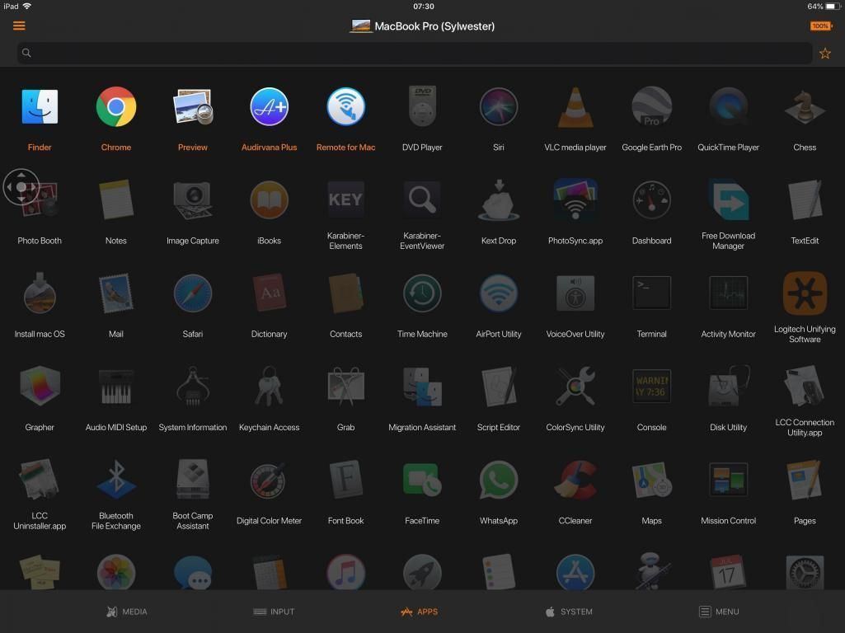Launch WhatsApp
Screen dimensions: 845x633
(499, 480)
